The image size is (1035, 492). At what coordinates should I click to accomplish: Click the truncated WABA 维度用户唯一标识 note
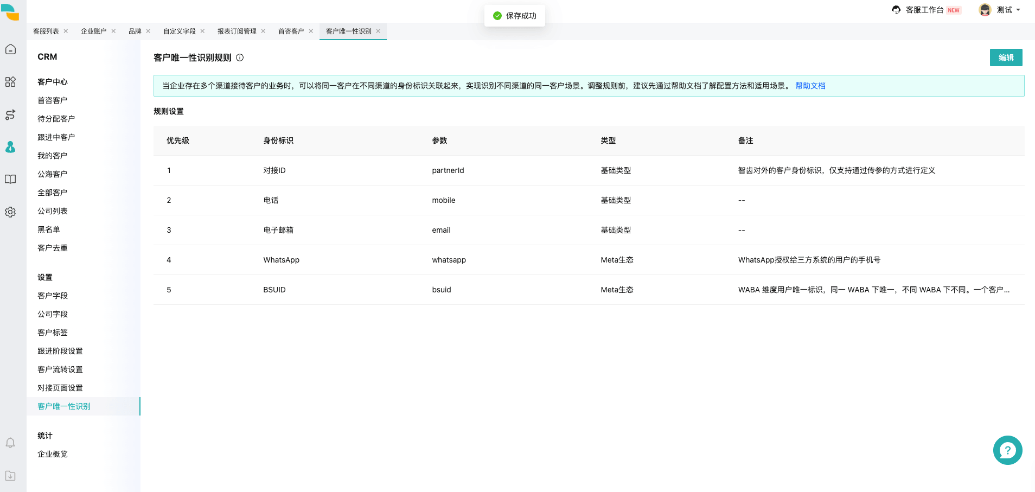(874, 290)
